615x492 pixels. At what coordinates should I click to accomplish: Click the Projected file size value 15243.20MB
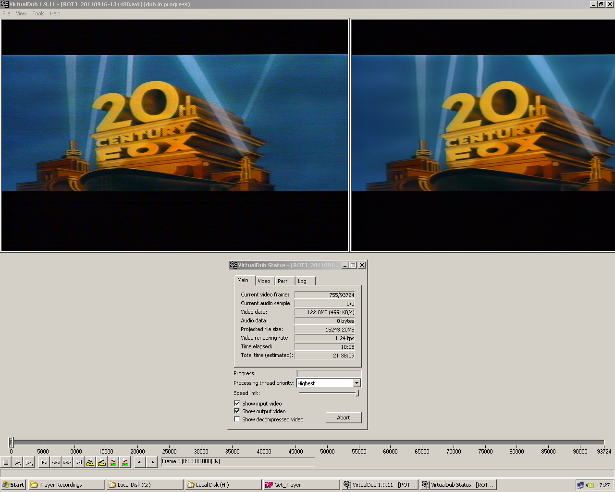click(x=325, y=330)
